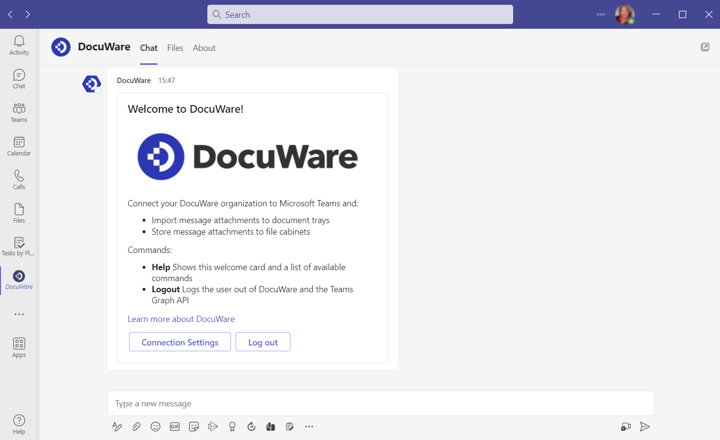Switch to the Files tab
The image size is (720, 440).
pos(175,48)
